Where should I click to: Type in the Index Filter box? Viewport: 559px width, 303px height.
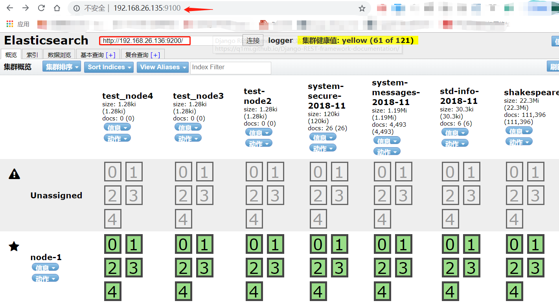pyautogui.click(x=231, y=67)
